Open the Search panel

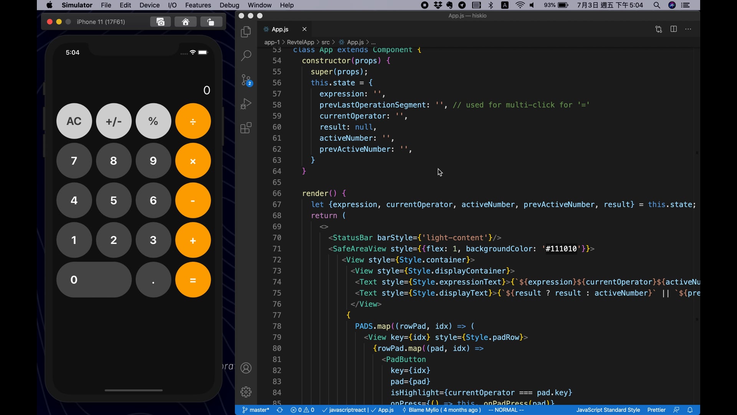[x=246, y=56]
